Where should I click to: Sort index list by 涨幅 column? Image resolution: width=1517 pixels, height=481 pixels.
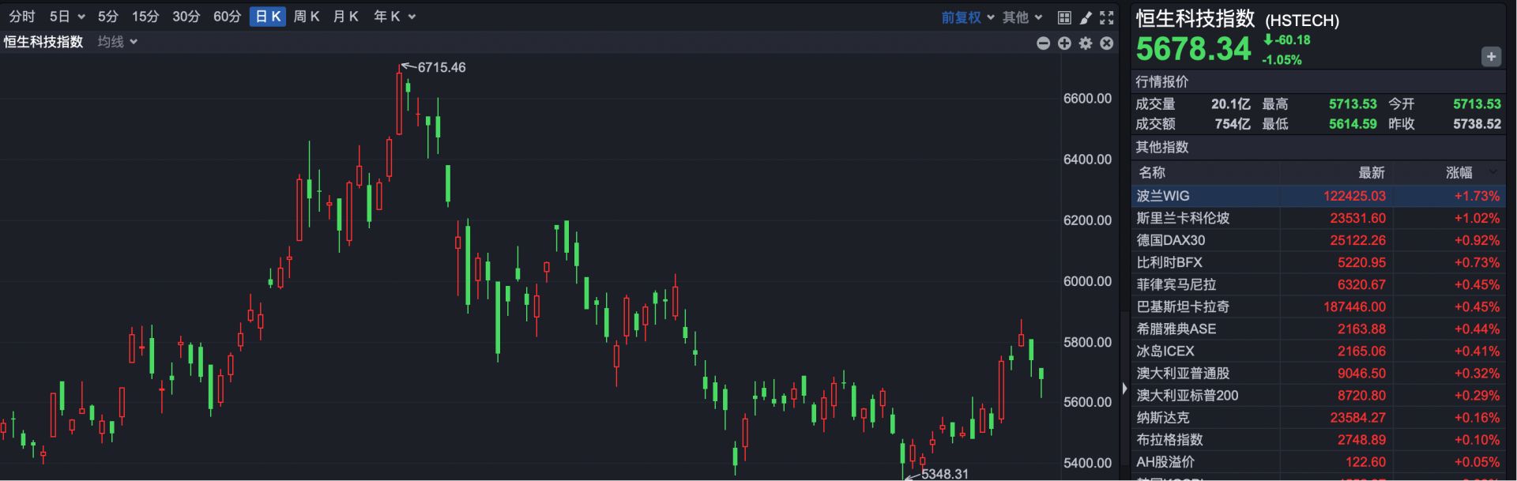1459,172
